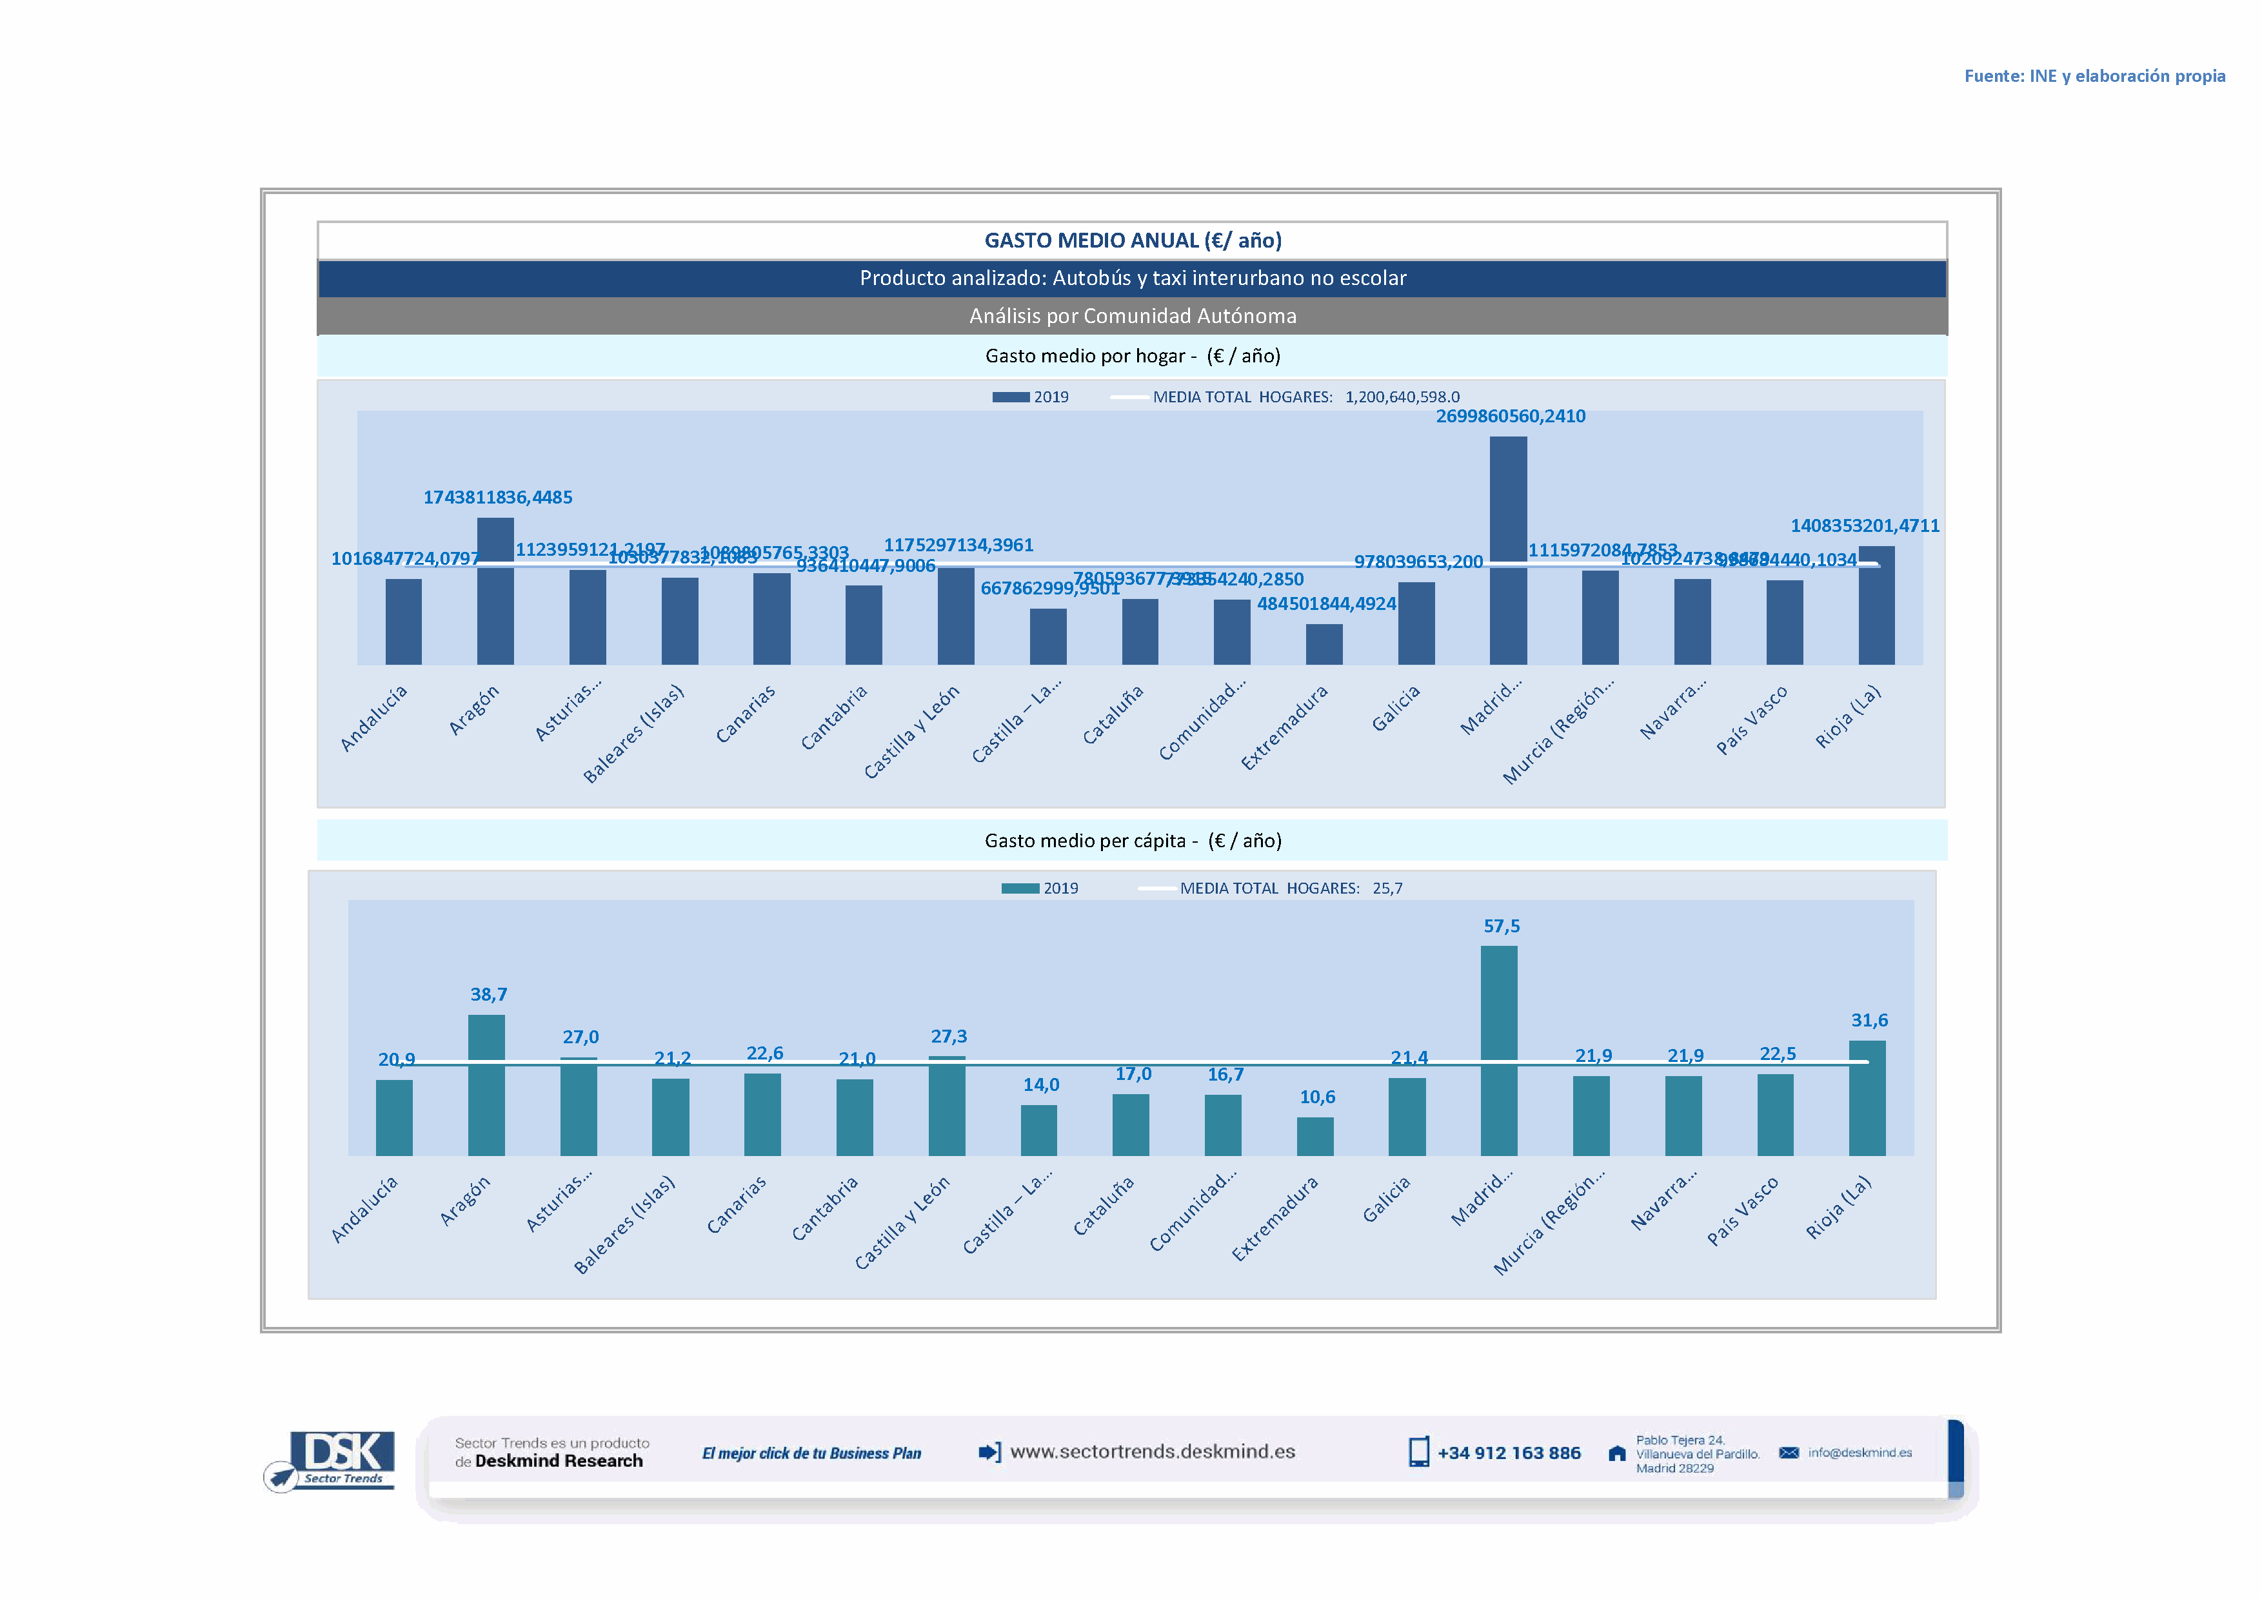The height and width of the screenshot is (1599, 2262).
Task: Click the paper plane emblem on DSK logo
Action: [x=281, y=1476]
